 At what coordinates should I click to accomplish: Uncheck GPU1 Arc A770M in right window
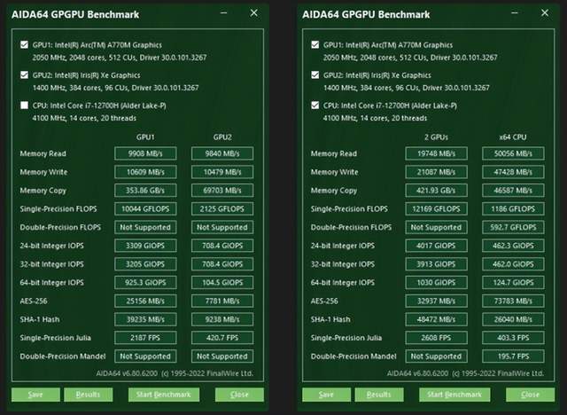(x=315, y=45)
